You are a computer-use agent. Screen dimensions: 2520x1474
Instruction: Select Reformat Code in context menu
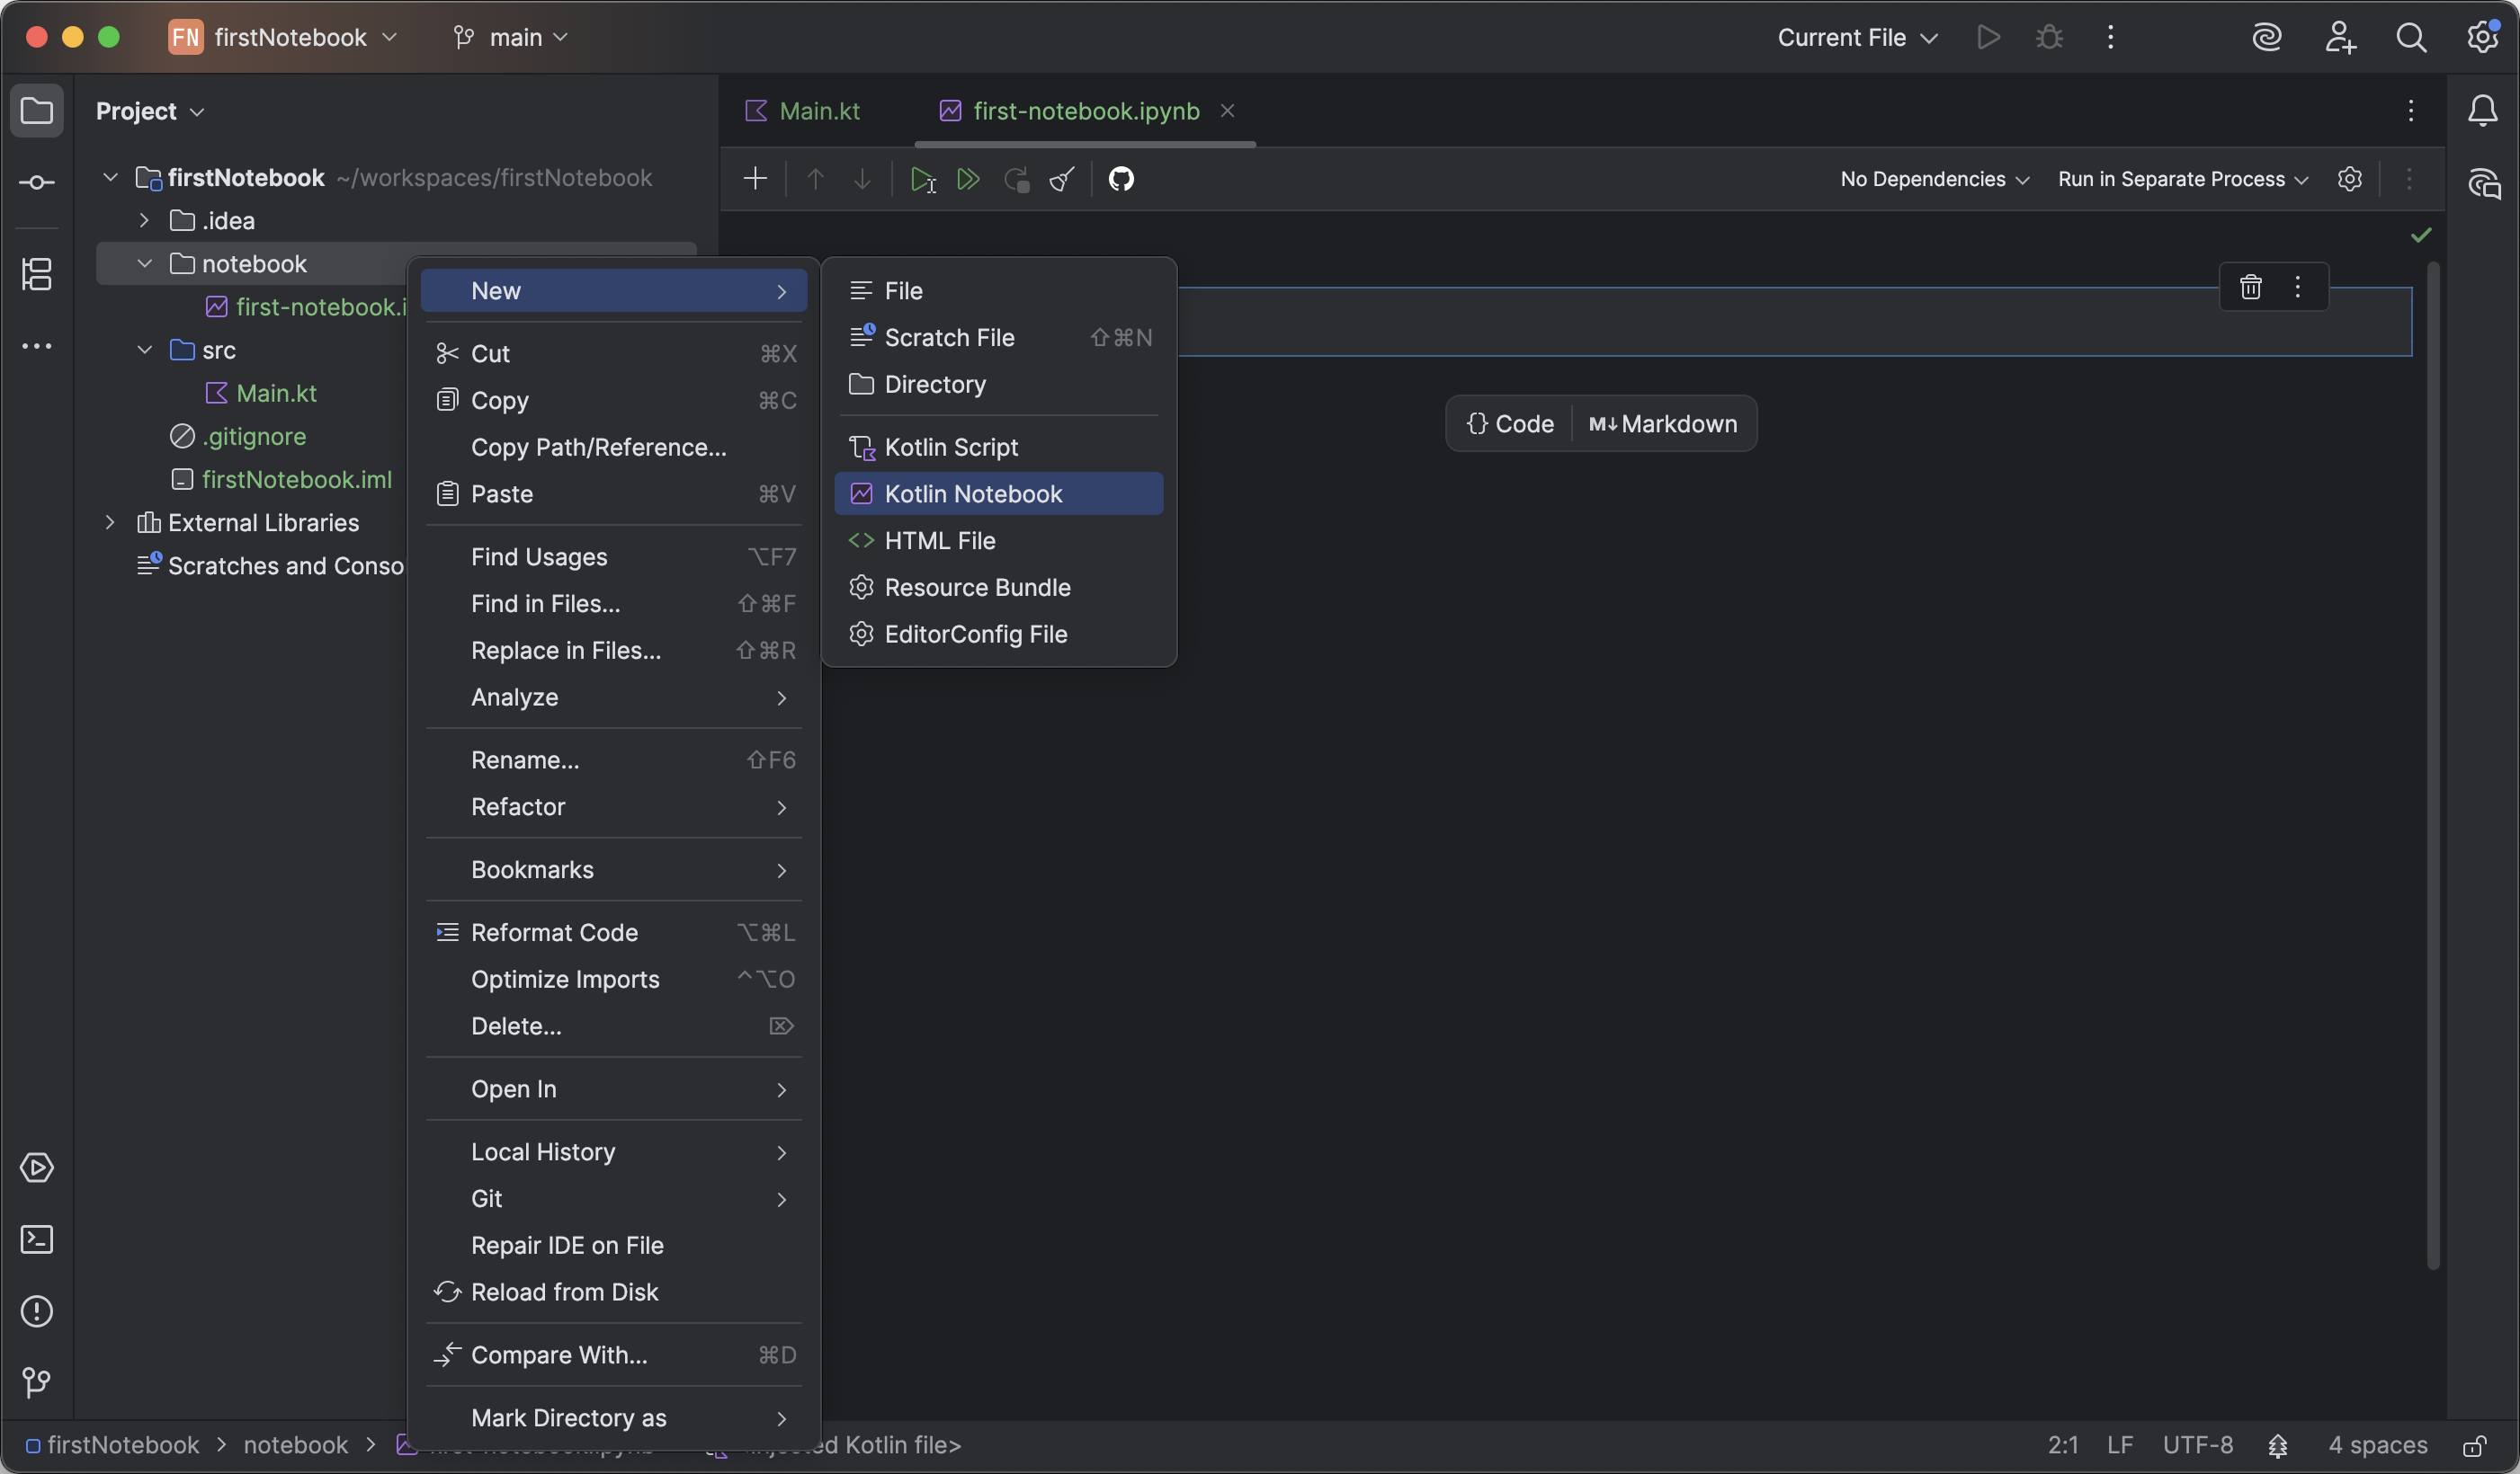pos(614,932)
